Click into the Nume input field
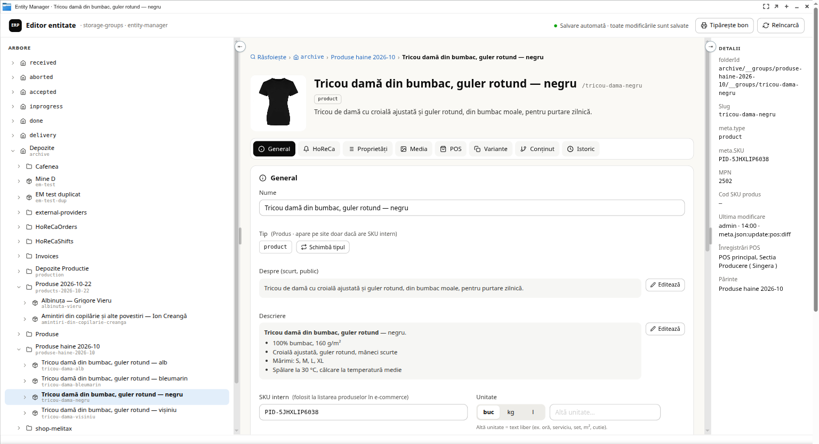The height and width of the screenshot is (444, 819). [472, 208]
